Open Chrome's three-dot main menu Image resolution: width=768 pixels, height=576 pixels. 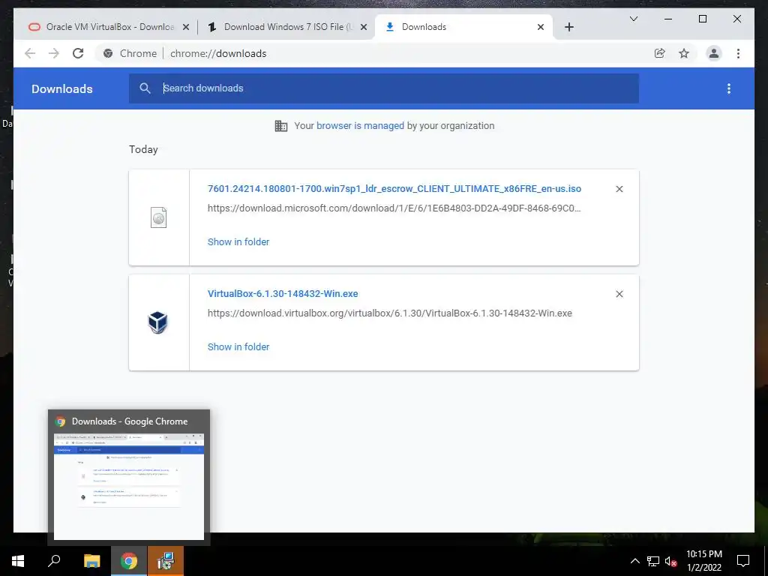[x=738, y=53]
